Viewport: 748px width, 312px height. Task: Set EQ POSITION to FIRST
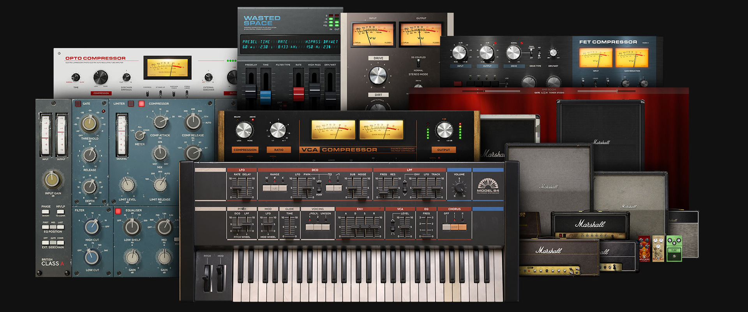tap(46, 227)
